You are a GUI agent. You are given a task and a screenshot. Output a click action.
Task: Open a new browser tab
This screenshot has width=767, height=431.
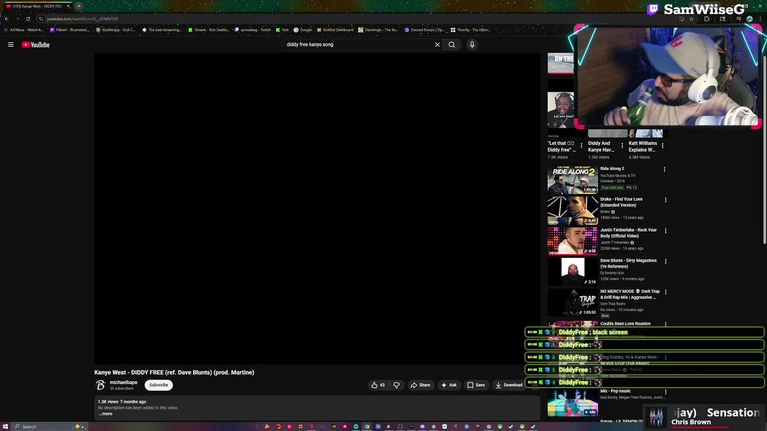[78, 6]
